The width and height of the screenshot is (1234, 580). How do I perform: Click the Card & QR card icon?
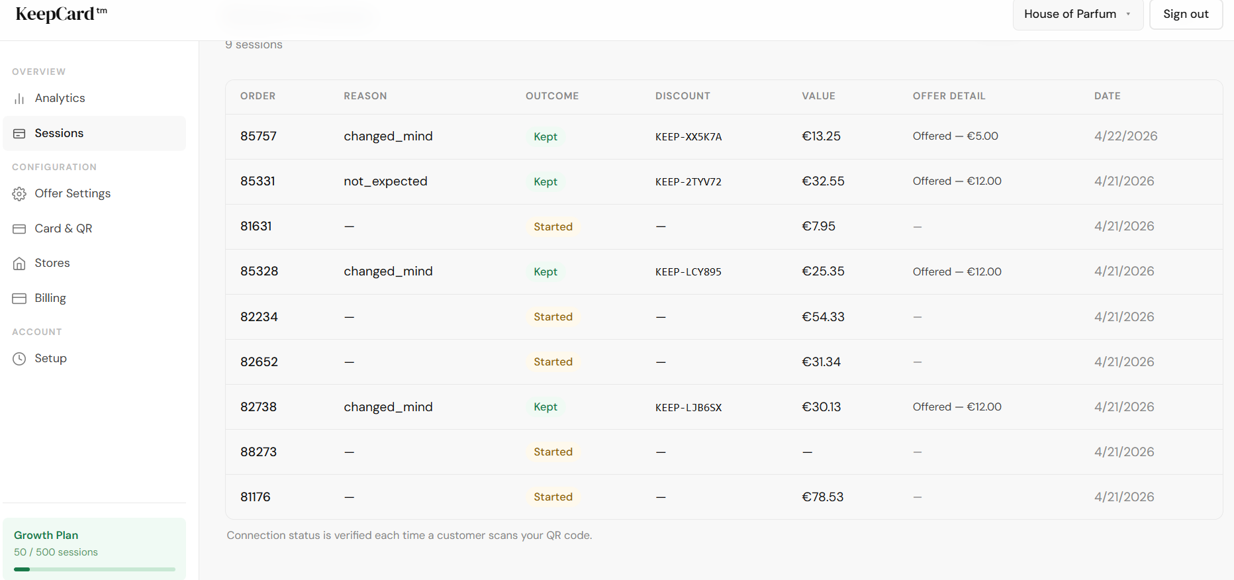click(19, 229)
